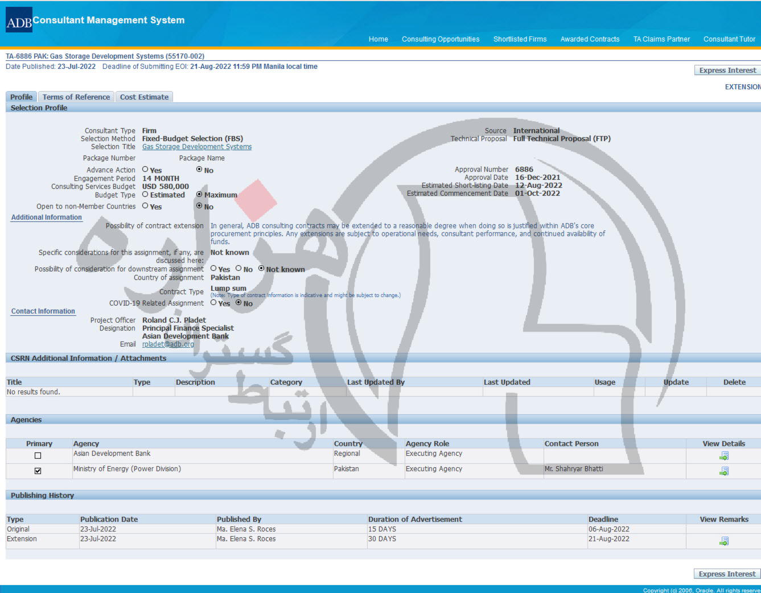Select Not known for downstream assignment
Image resolution: width=761 pixels, height=593 pixels.
click(261, 269)
